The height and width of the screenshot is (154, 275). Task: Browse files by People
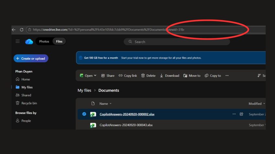(23, 120)
